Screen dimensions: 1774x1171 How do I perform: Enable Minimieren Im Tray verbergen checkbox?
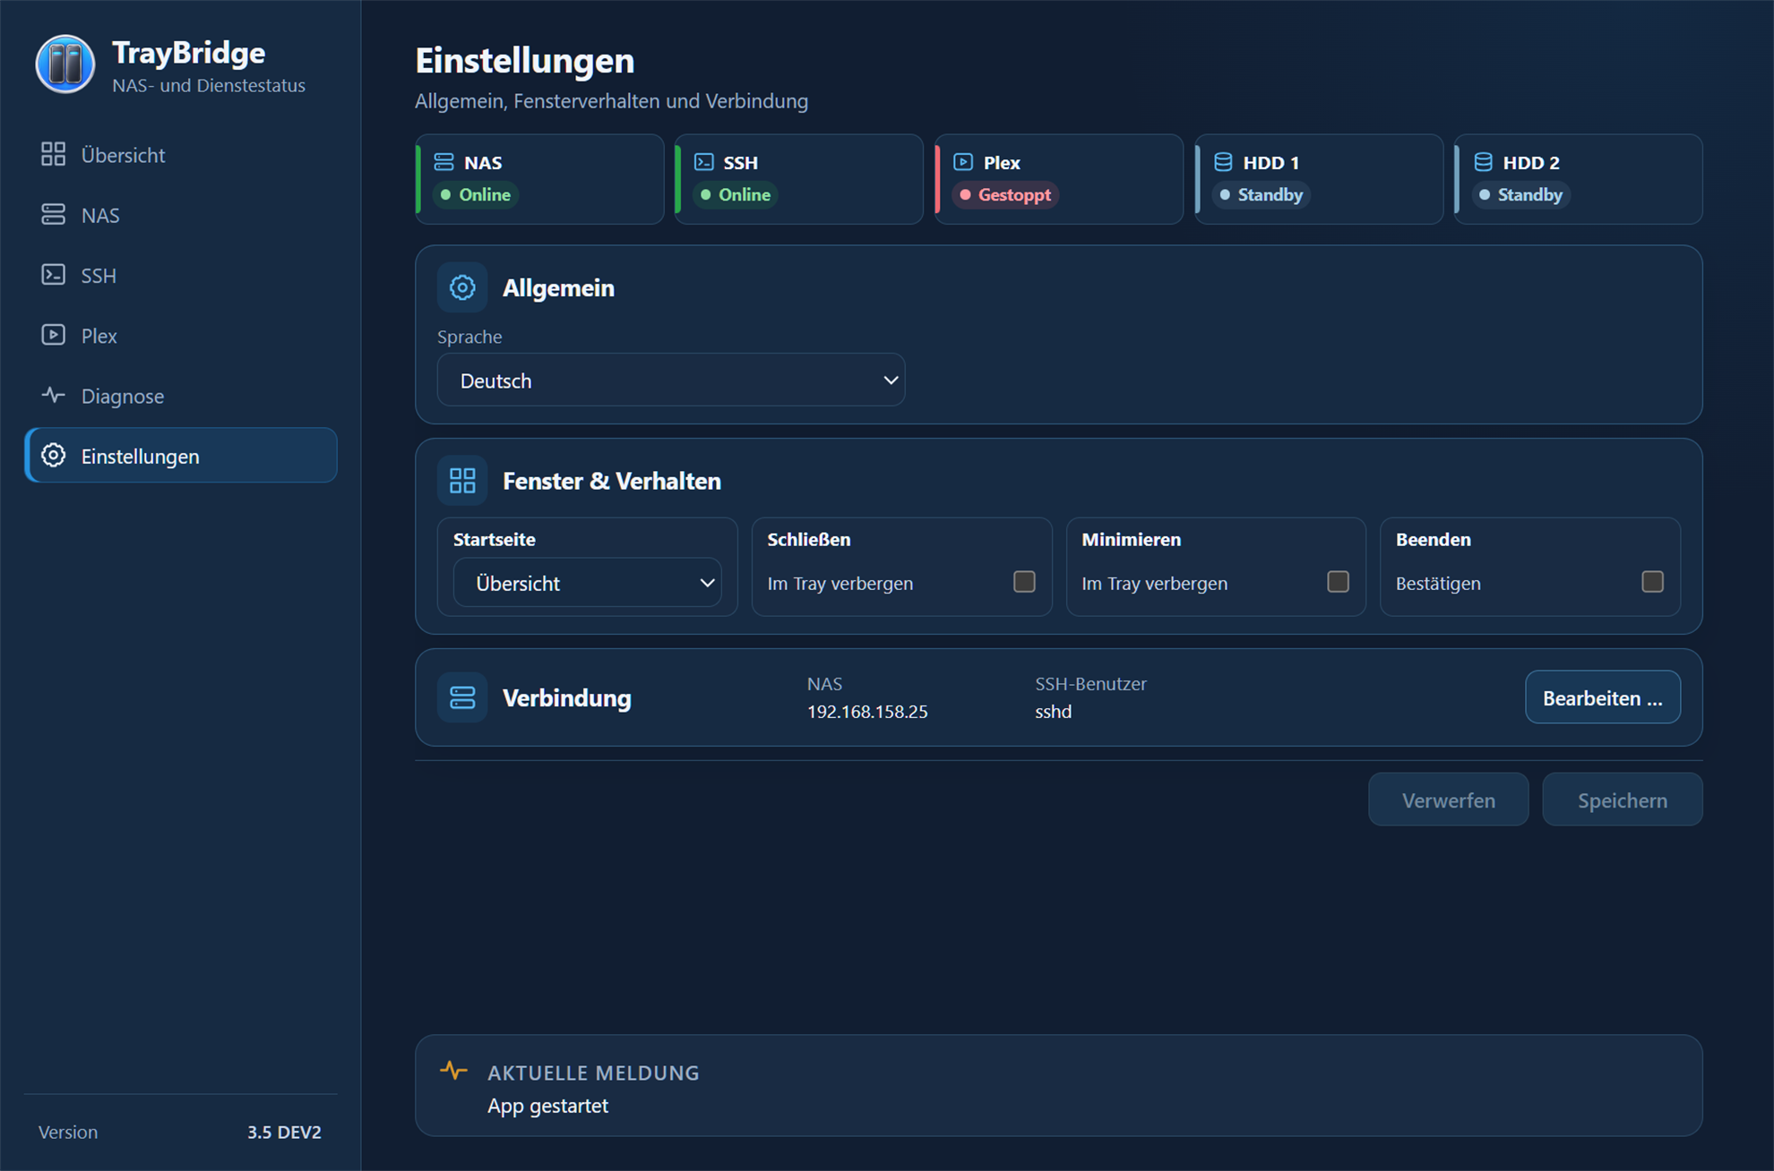tap(1338, 582)
